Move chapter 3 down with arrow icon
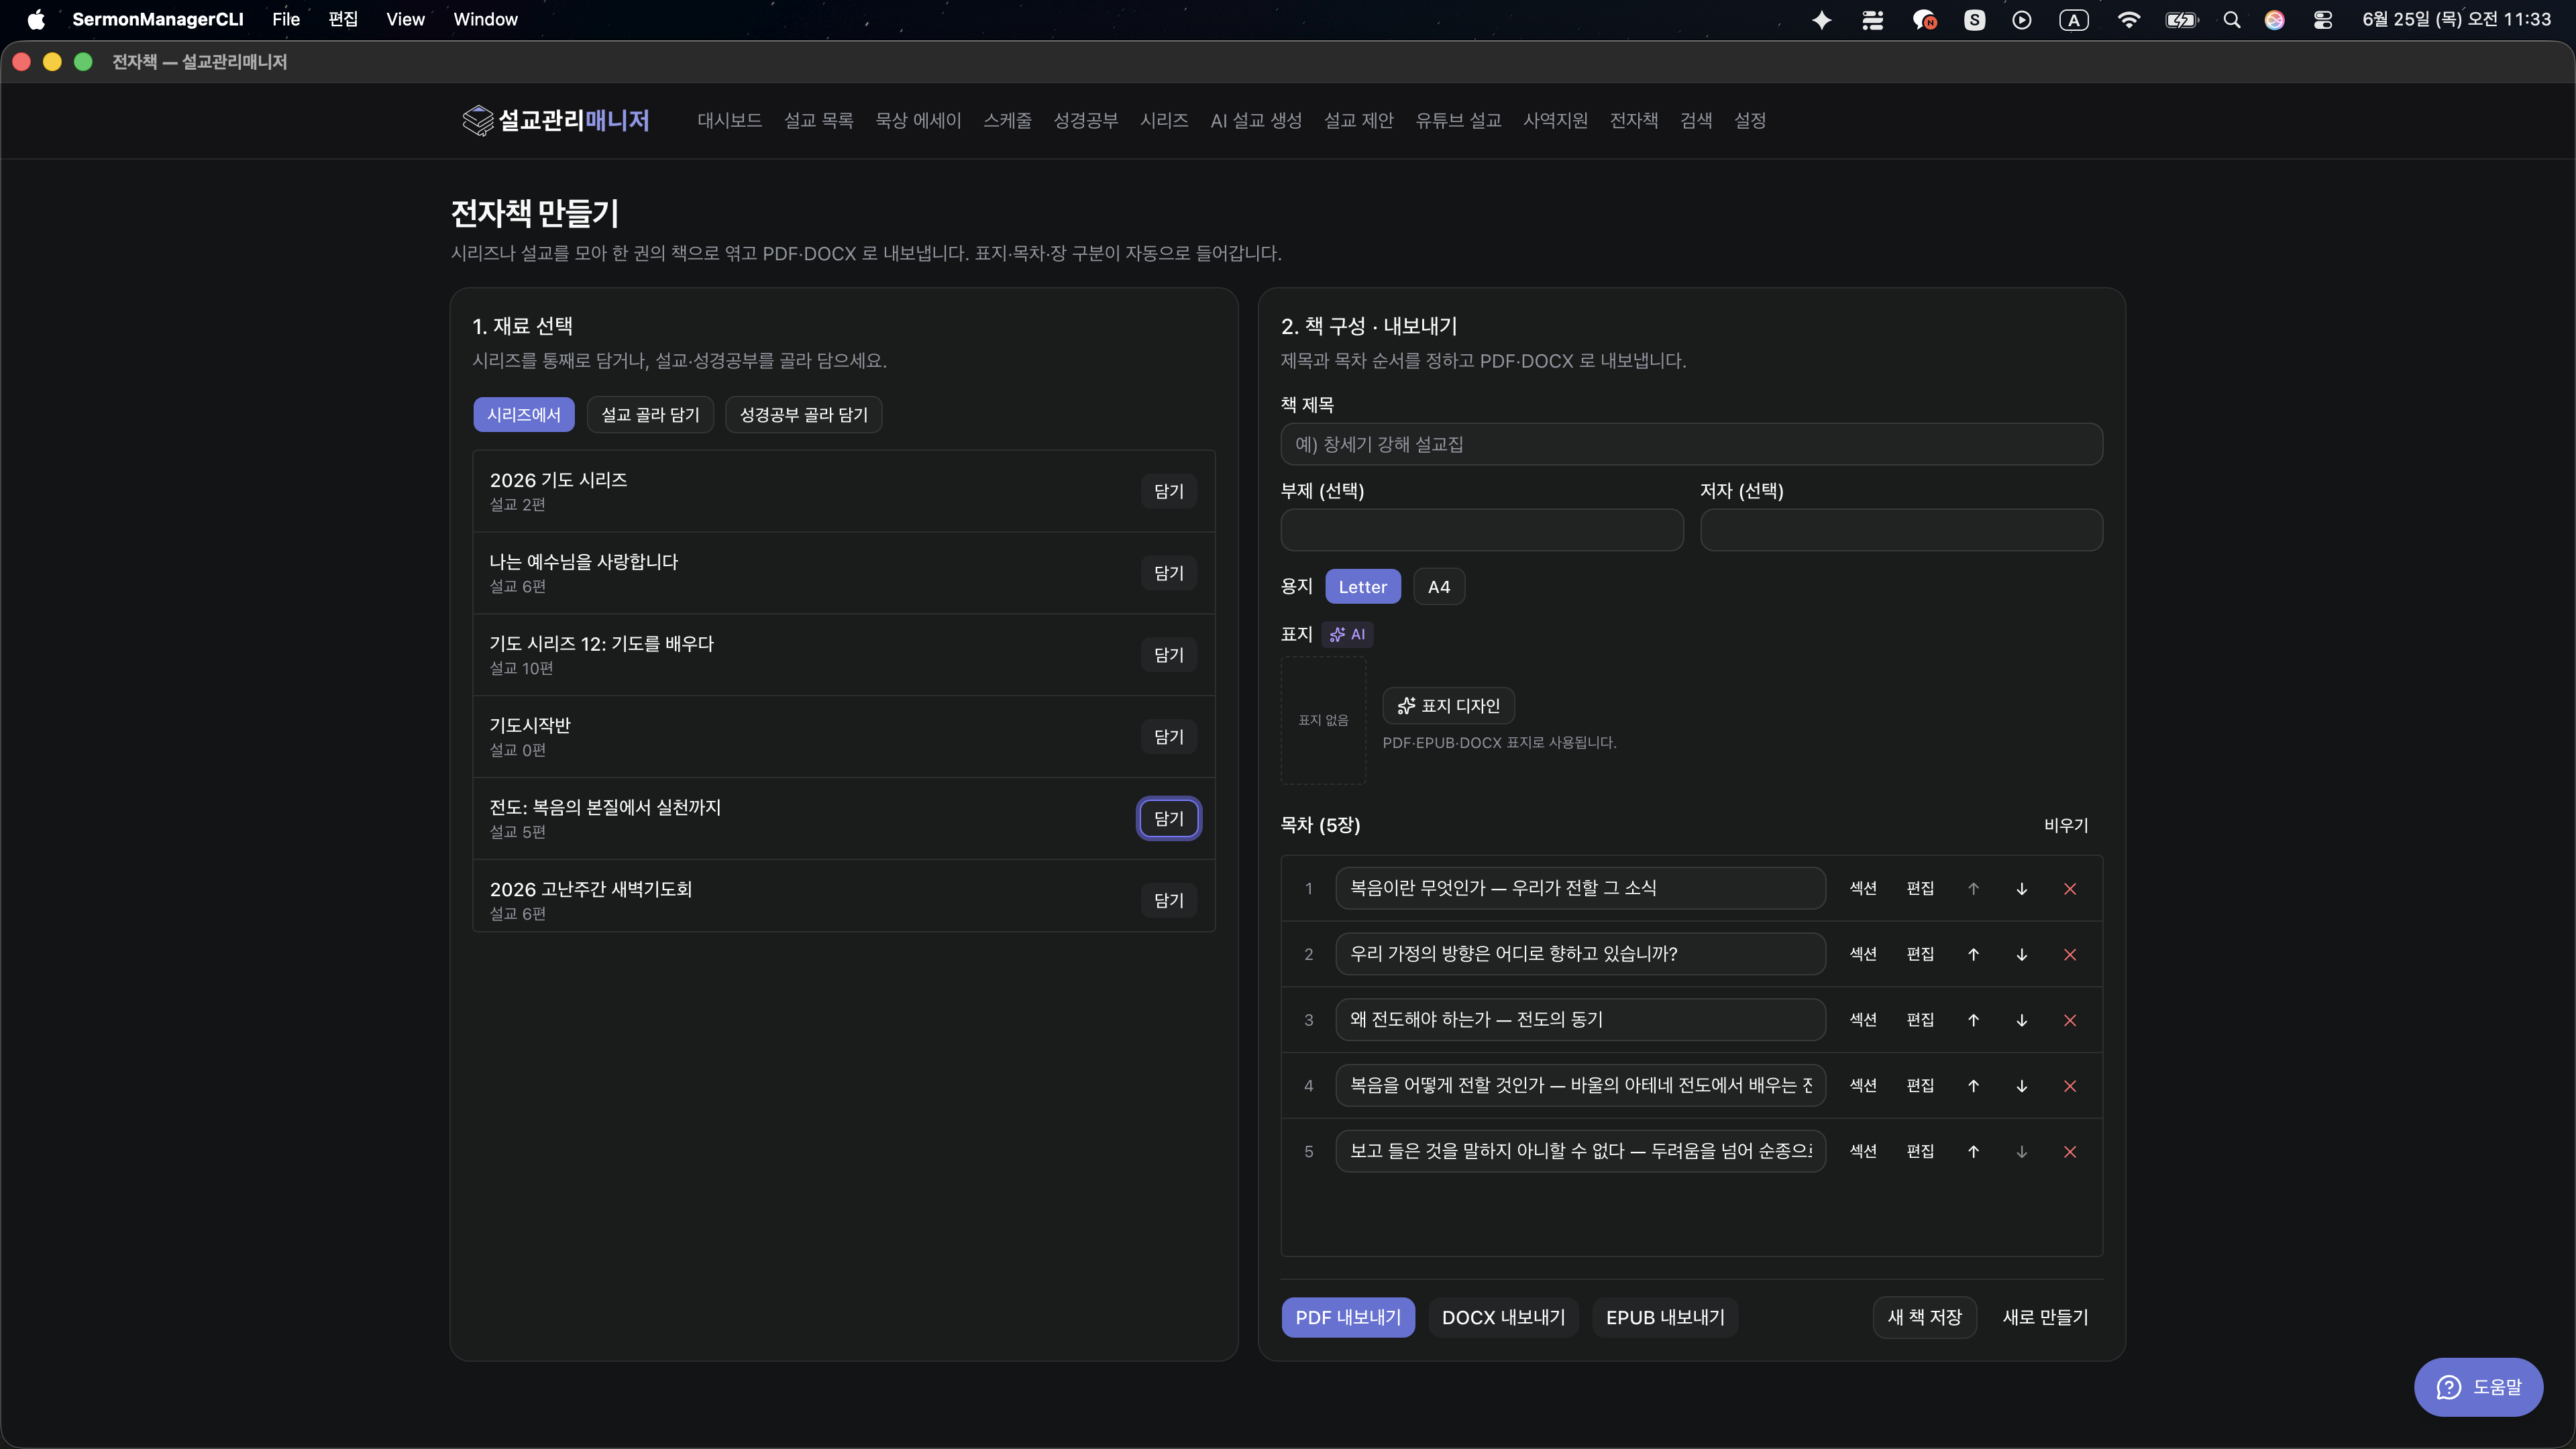Viewport: 2576px width, 1449px height. 2021,1020
